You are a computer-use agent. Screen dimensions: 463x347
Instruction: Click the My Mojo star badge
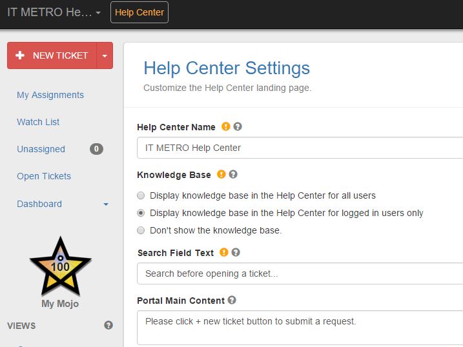pyautogui.click(x=60, y=266)
